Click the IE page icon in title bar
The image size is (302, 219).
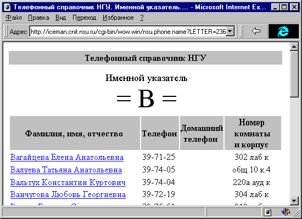coord(8,7)
